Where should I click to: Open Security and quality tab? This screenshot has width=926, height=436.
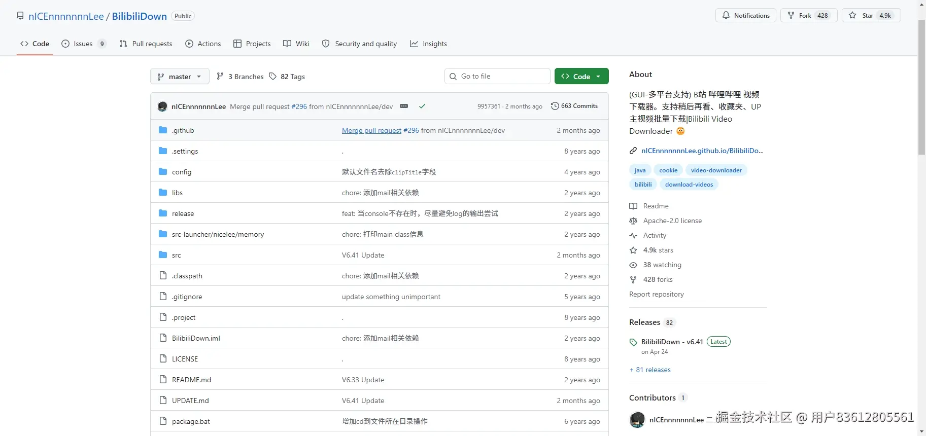(360, 44)
